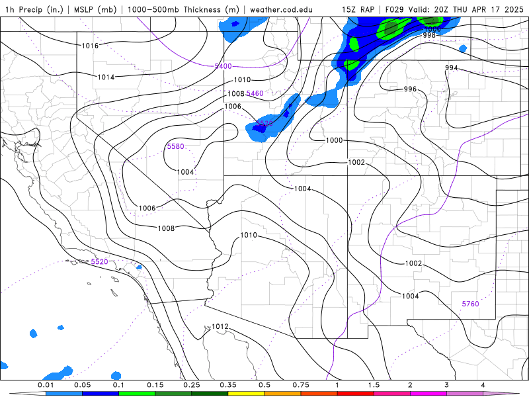This screenshot has height=397, width=529.
Task: Click the 996 isobar label
Action: pos(410,89)
